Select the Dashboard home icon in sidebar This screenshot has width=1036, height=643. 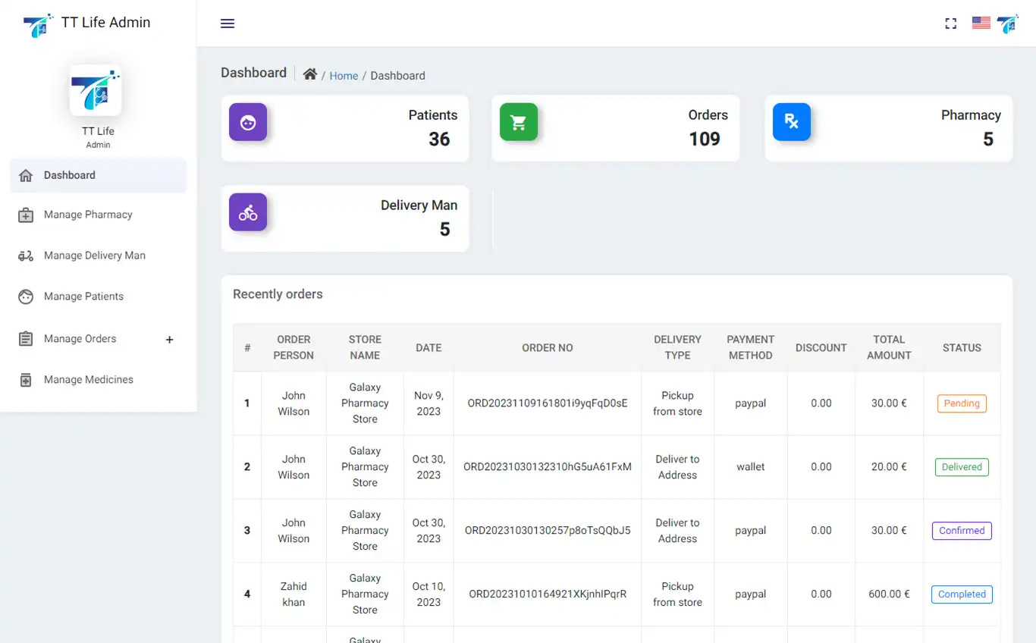coord(25,174)
